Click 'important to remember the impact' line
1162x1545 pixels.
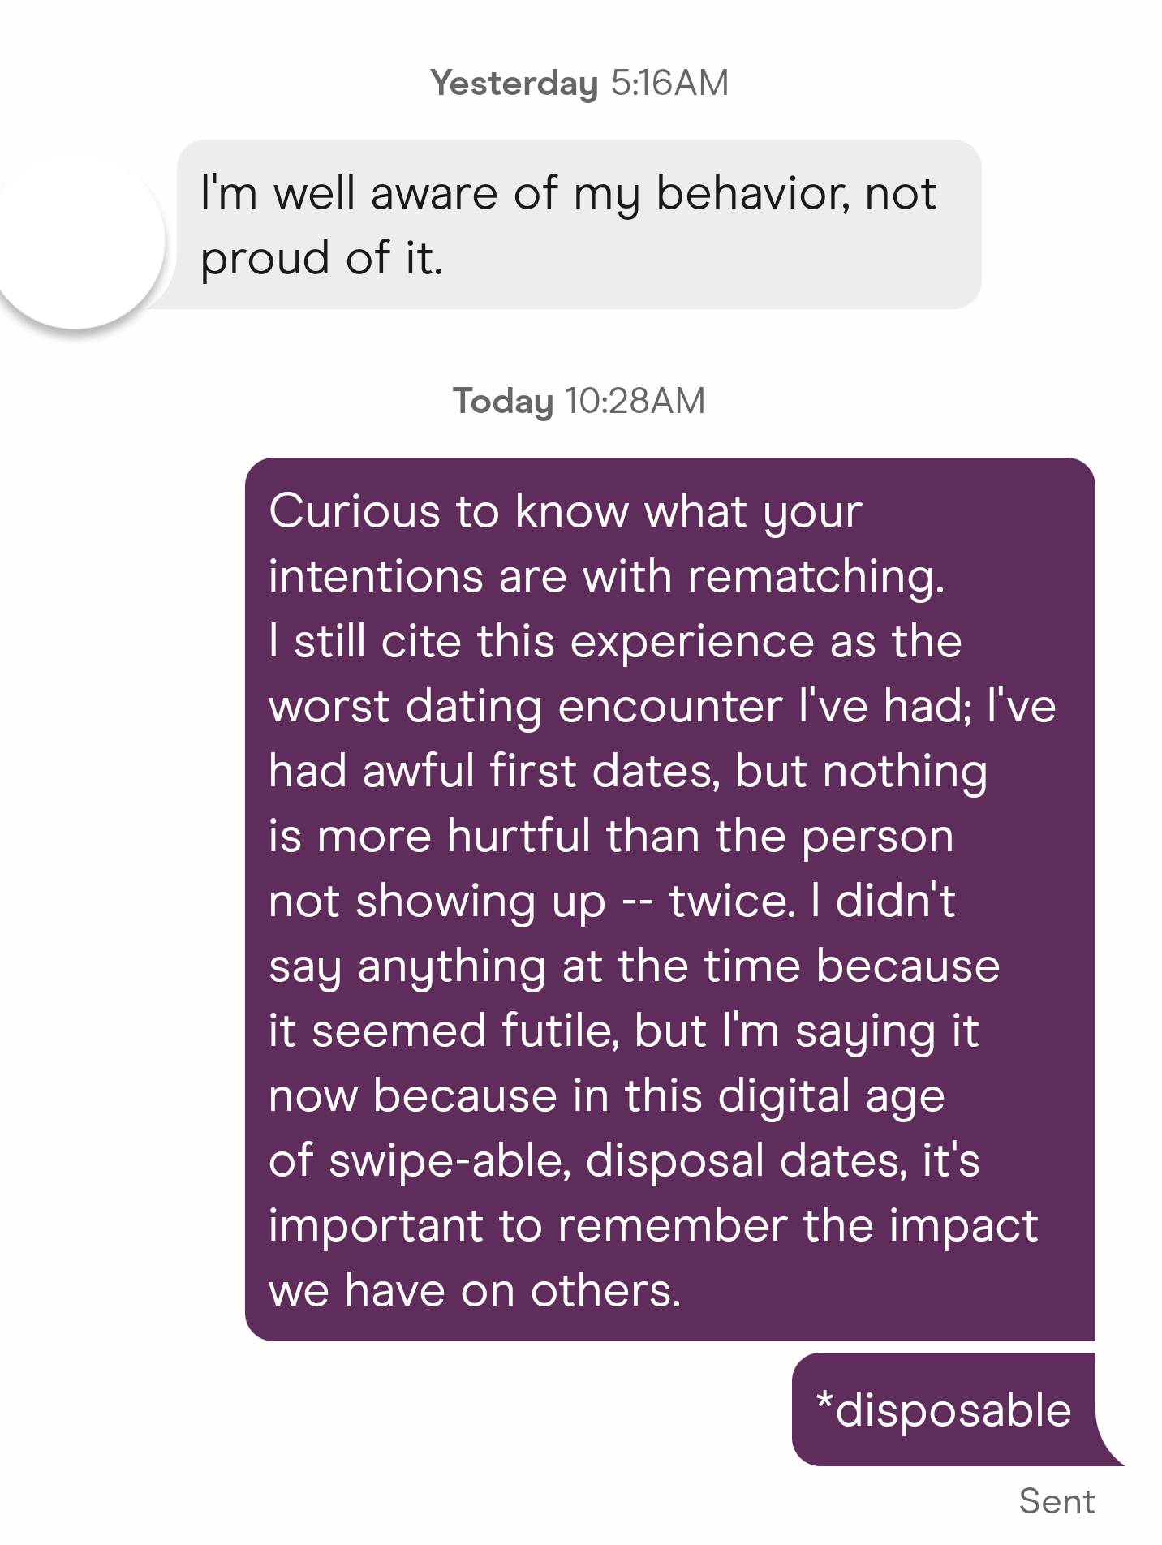(653, 1226)
